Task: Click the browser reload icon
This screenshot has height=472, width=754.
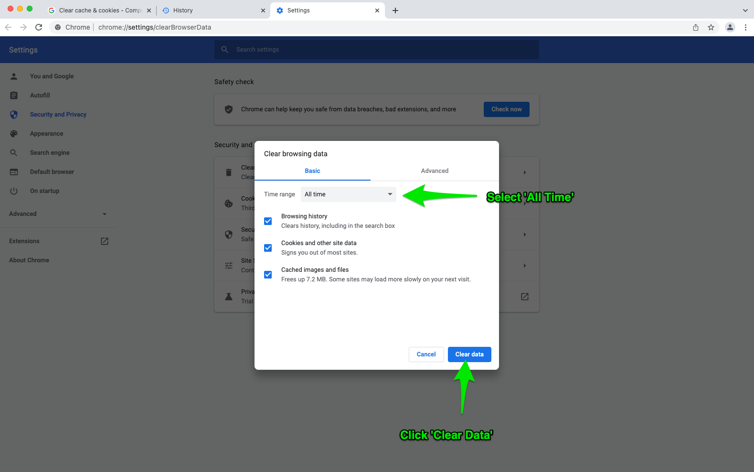Action: [39, 27]
